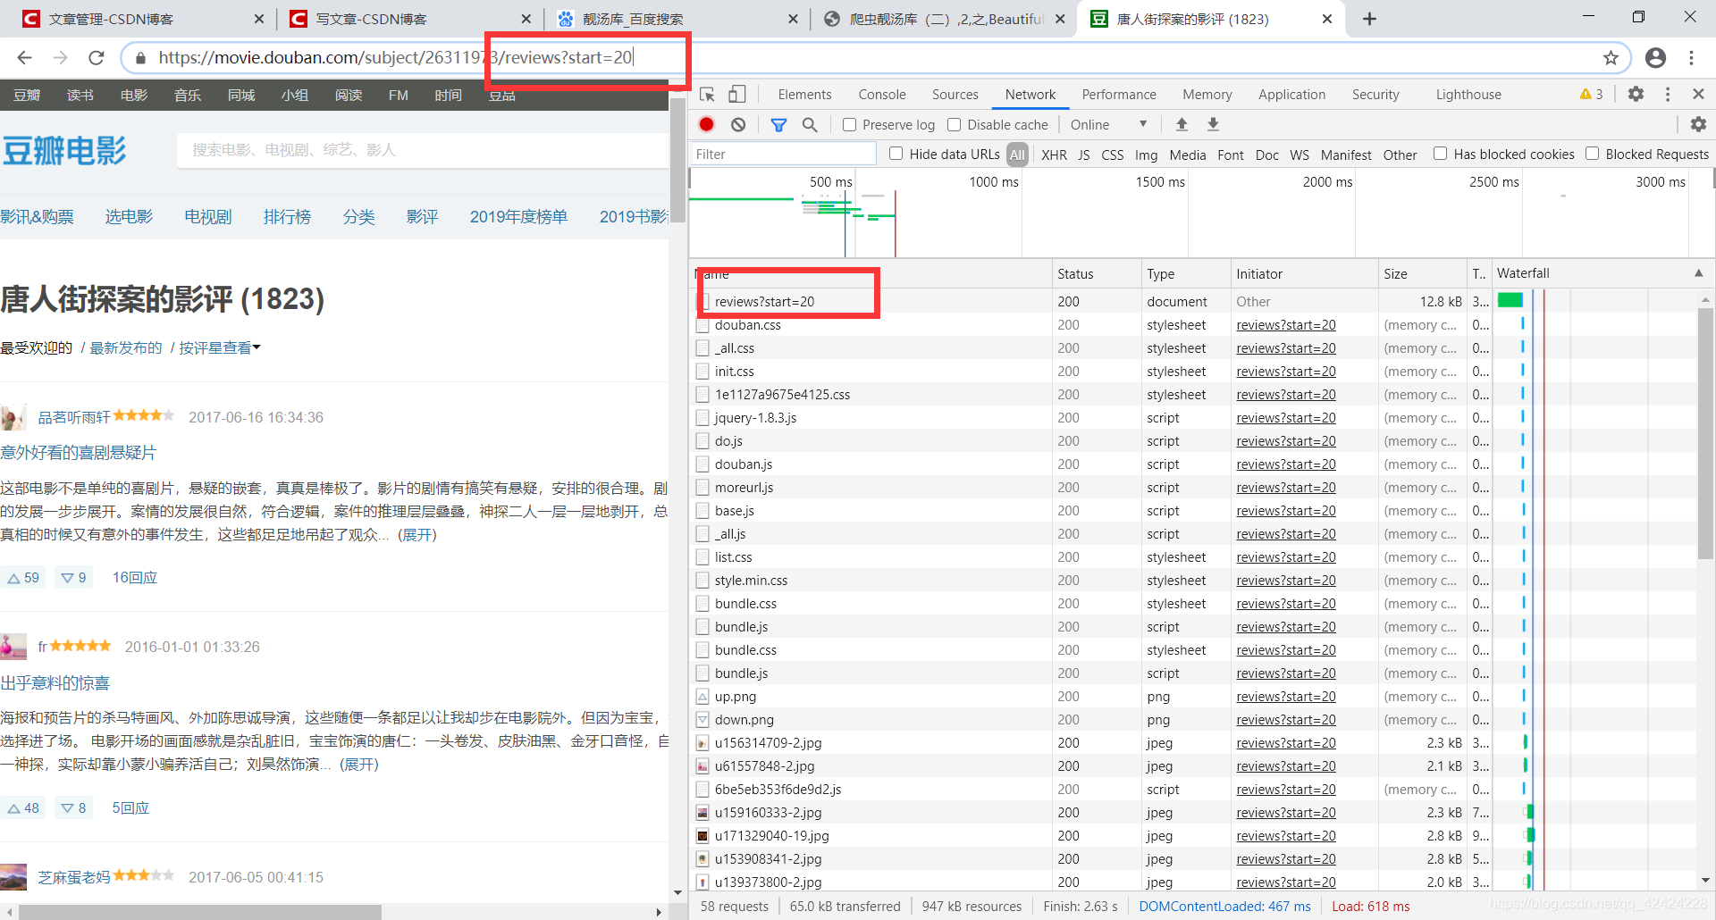This screenshot has height=920, width=1716.
Task: Switch to the Sources panel
Action: pos(955,95)
